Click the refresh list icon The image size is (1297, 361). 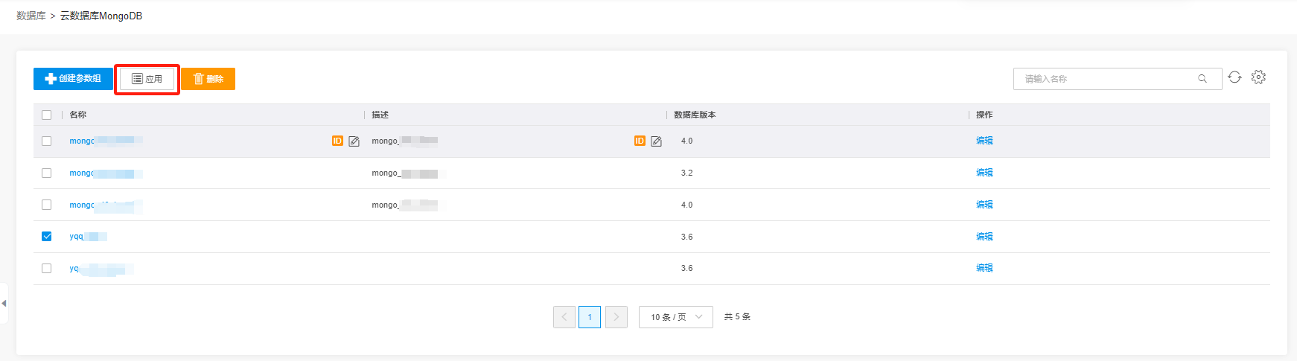[1234, 77]
